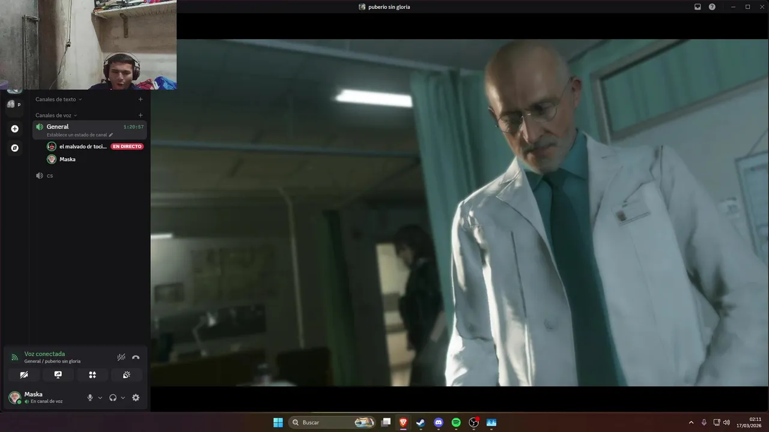The width and height of the screenshot is (769, 432).
Task: Click the Maska avatar in user panel
Action: pos(15,398)
